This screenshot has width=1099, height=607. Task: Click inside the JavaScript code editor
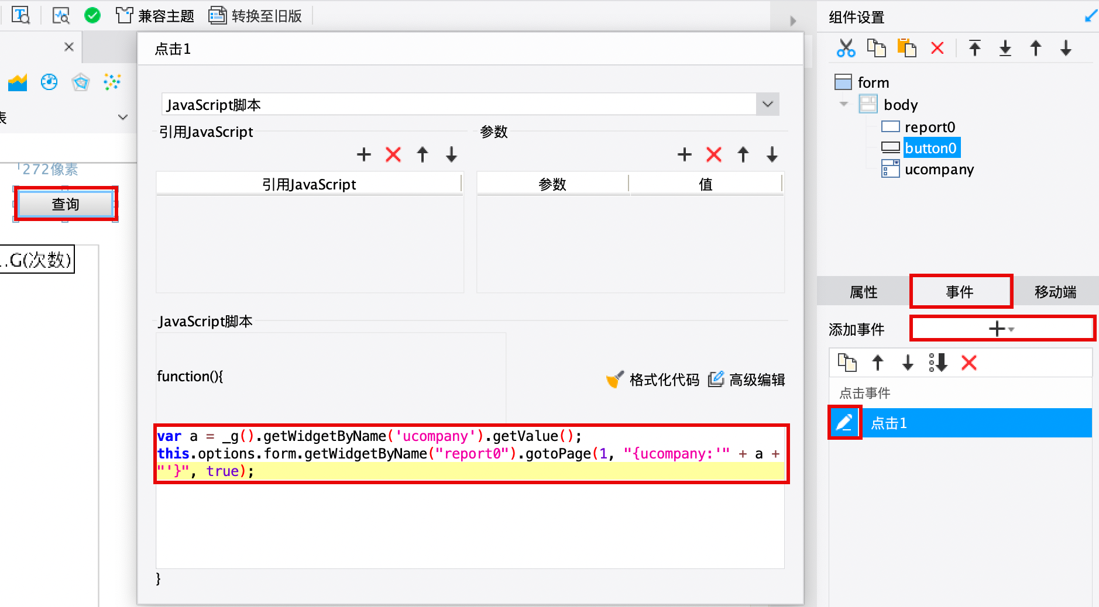pyautogui.click(x=470, y=497)
